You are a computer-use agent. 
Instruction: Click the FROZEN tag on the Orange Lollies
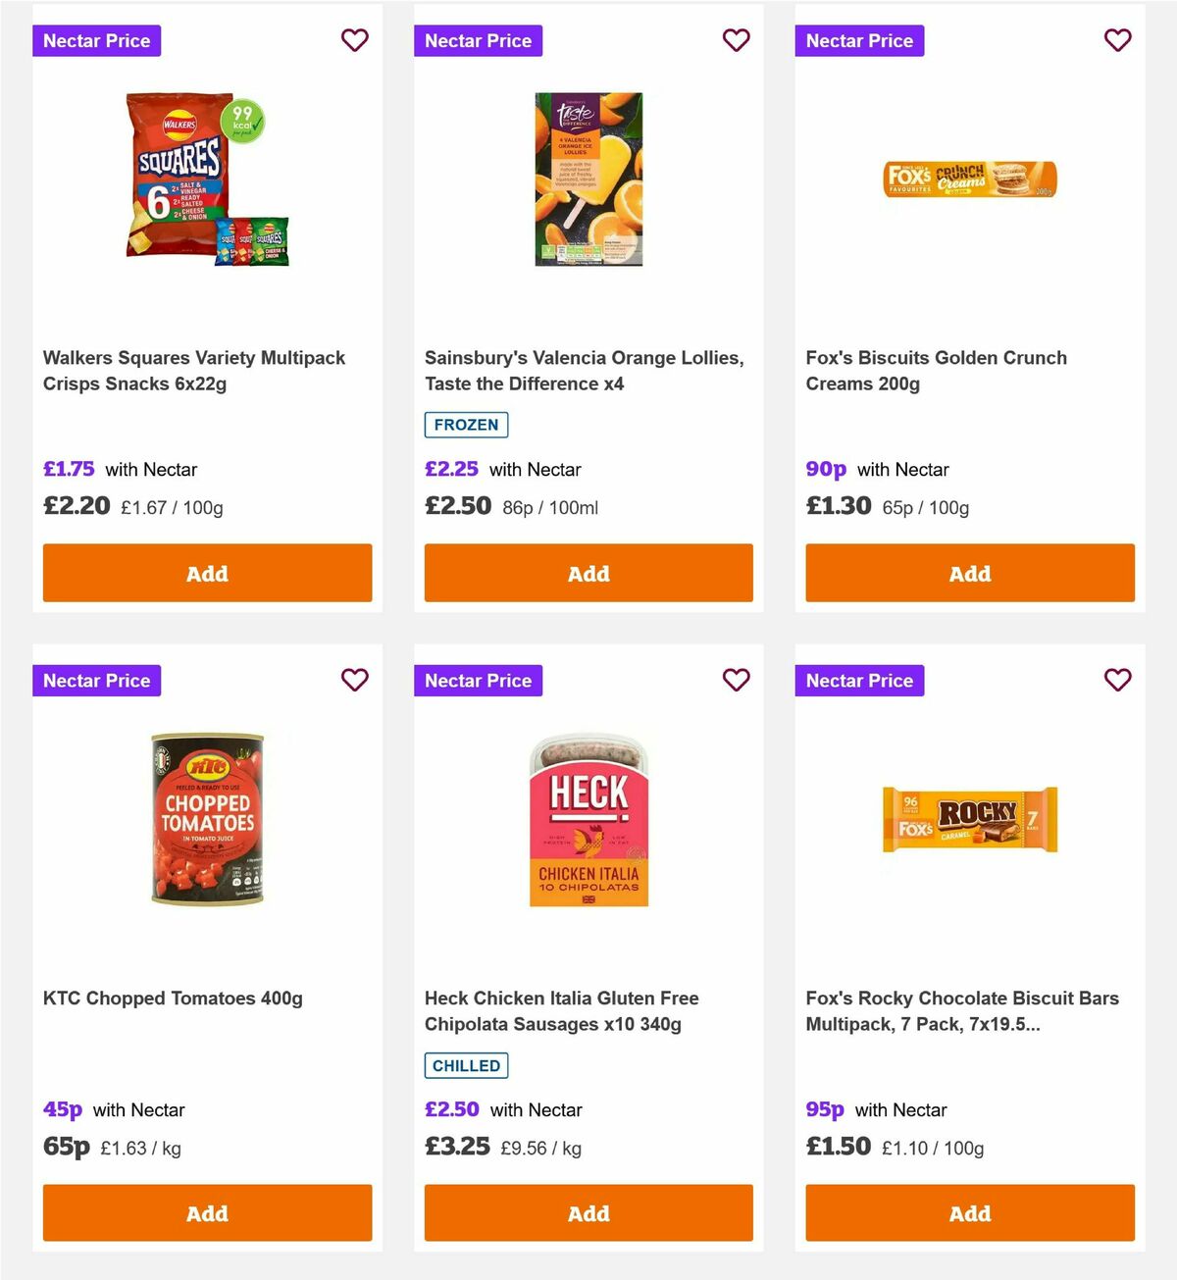coord(466,425)
